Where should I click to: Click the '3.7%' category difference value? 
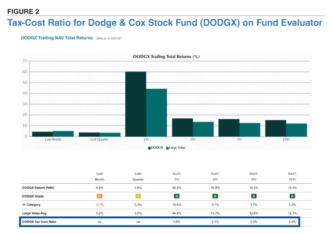tap(254, 205)
